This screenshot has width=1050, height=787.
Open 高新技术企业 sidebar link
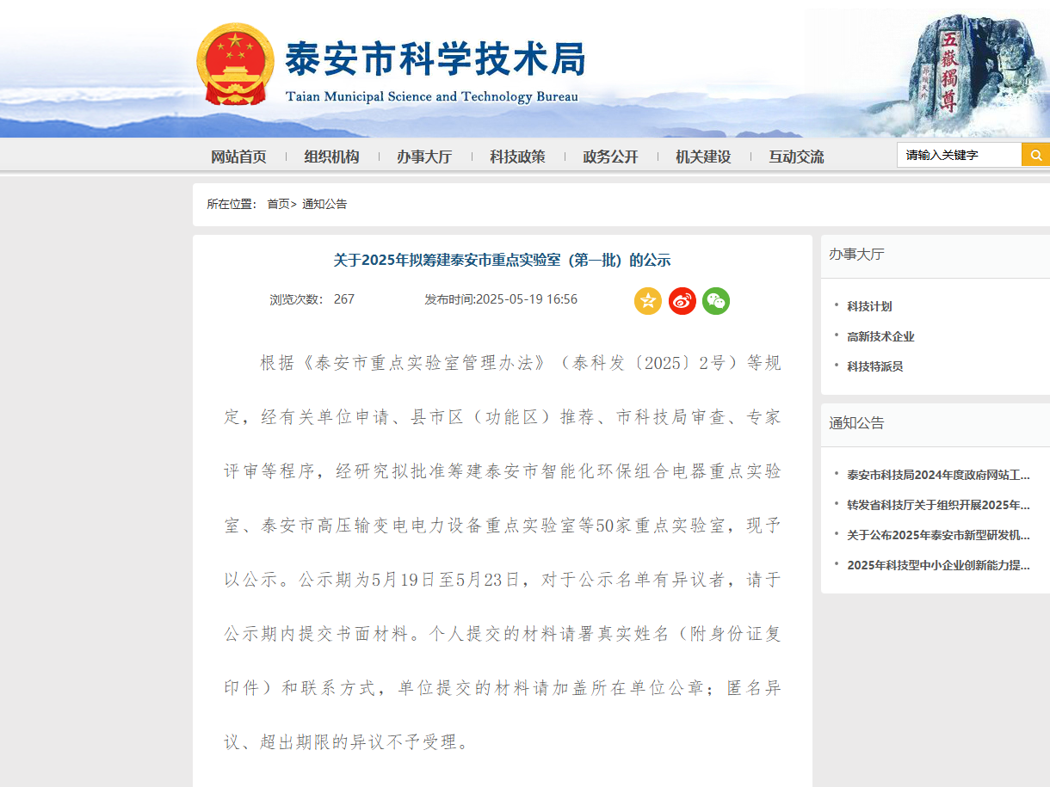tap(880, 336)
